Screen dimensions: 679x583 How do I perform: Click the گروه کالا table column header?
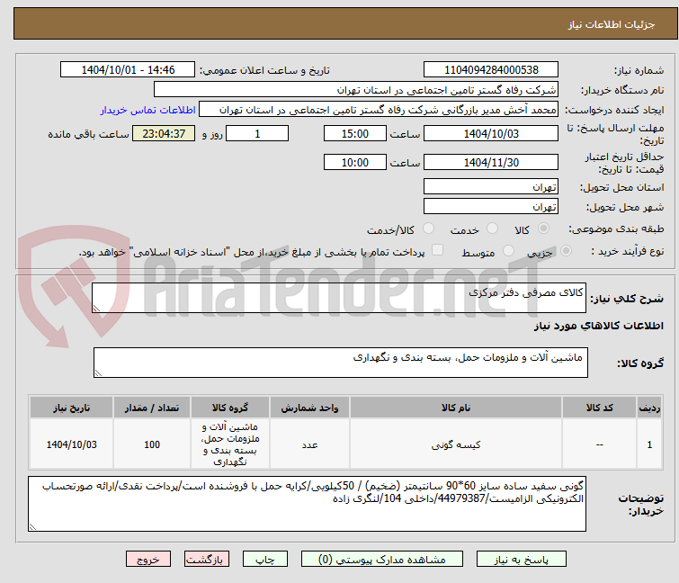(230, 408)
